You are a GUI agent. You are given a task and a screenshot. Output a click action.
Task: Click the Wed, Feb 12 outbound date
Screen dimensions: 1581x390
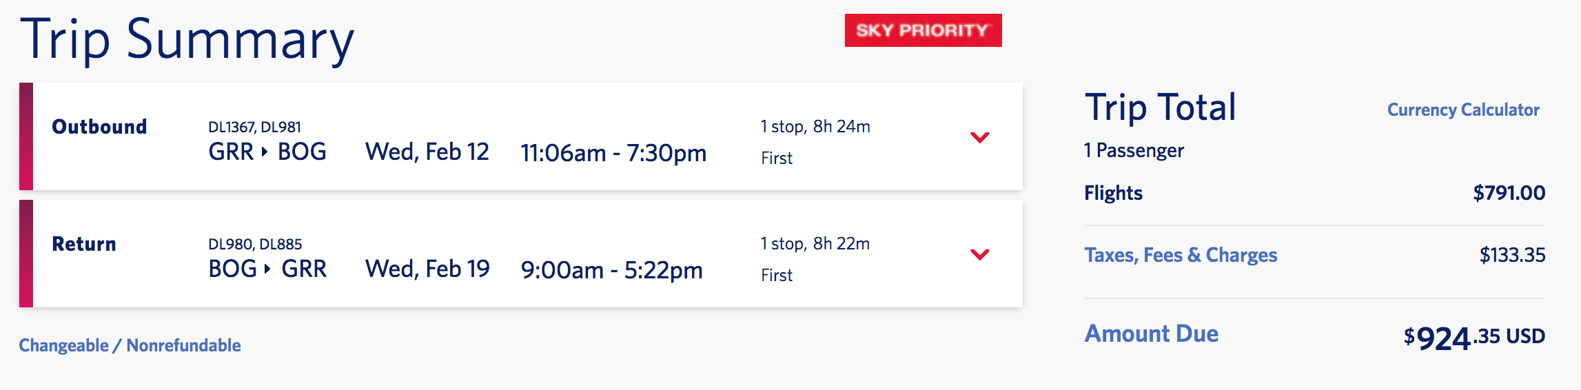point(427,152)
